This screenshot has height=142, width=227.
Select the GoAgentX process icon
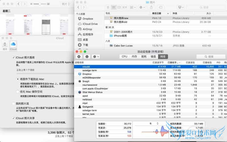[x=80, y=107]
